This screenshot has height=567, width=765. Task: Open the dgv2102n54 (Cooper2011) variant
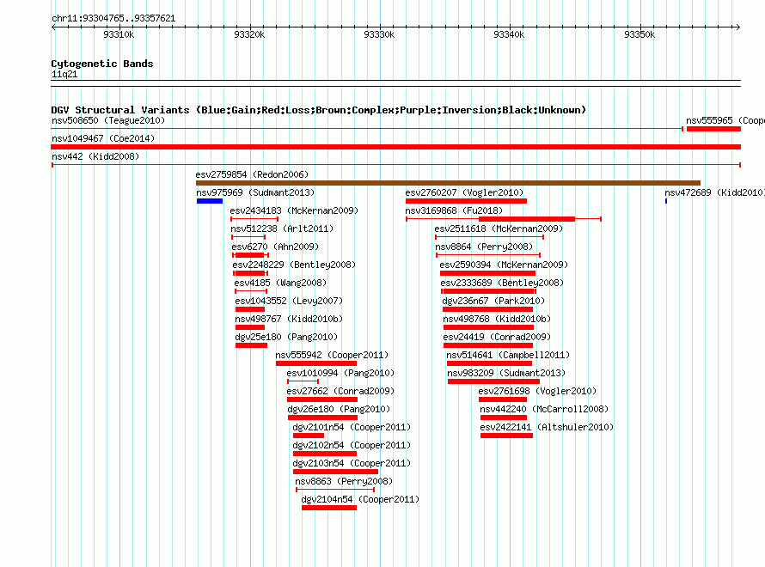click(352, 445)
